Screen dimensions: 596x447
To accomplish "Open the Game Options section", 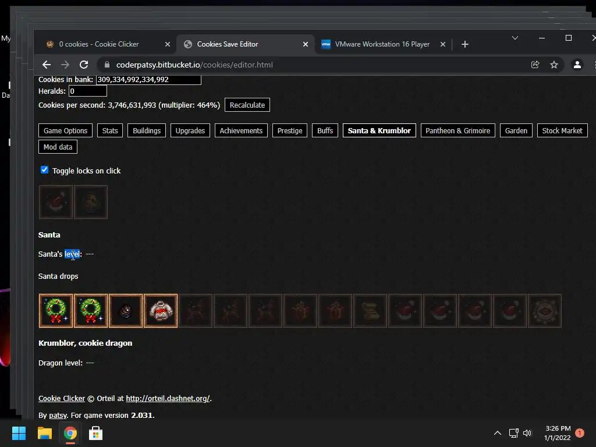I will tap(65, 130).
